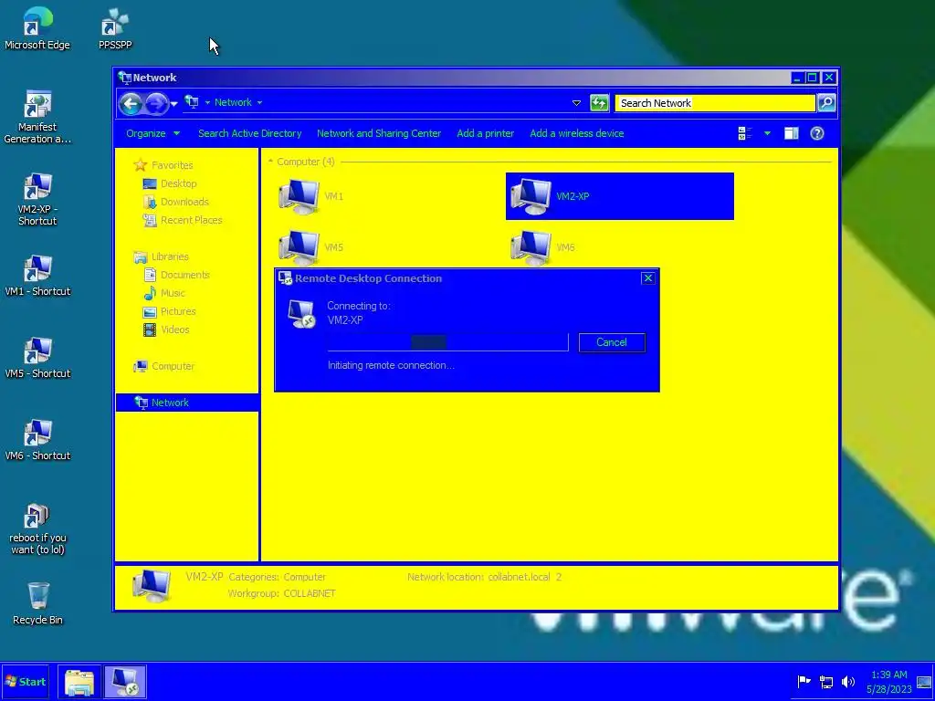Click Add a printer
The height and width of the screenshot is (701, 935).
tap(486, 133)
